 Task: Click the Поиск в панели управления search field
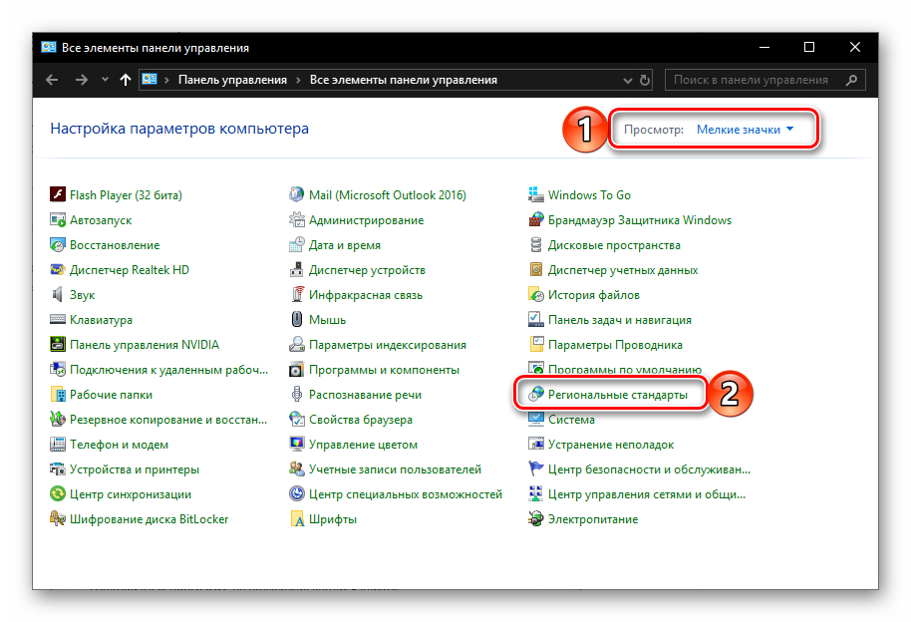point(751,80)
